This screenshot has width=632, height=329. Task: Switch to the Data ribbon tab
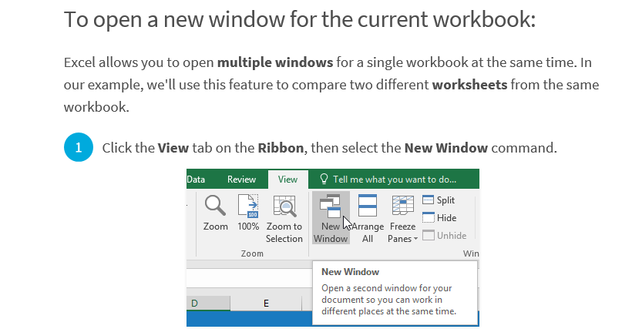[196, 180]
